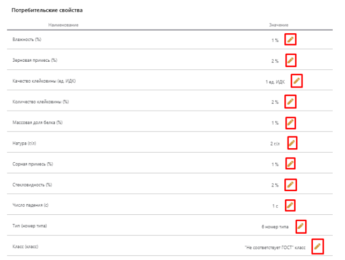Click the pencil icon for Натура (г/л)
This screenshot has height=260, width=345.
click(x=292, y=143)
